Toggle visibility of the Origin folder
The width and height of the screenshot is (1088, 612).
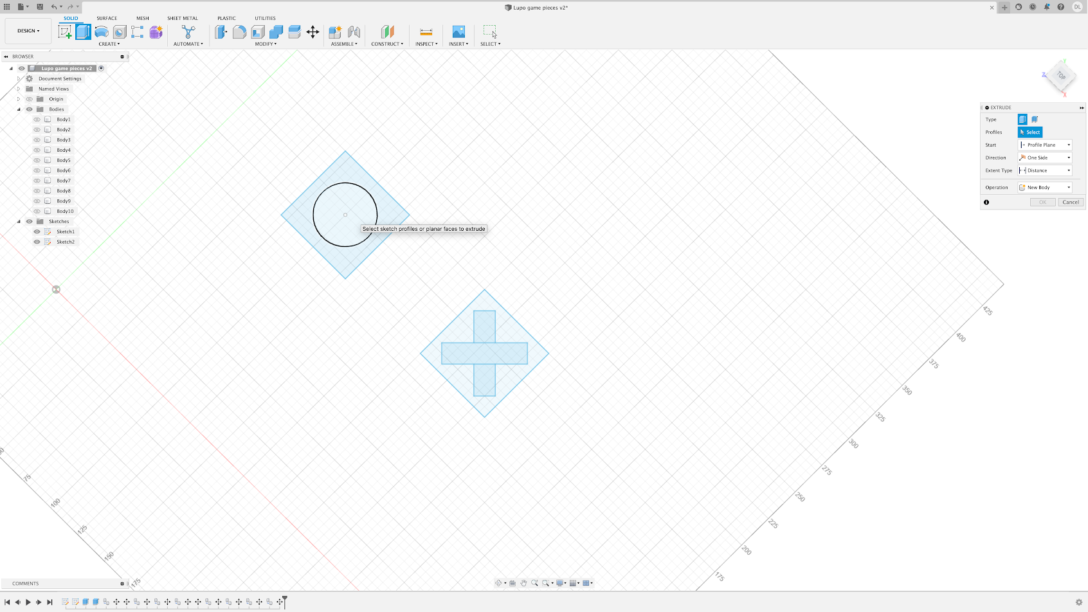29,99
